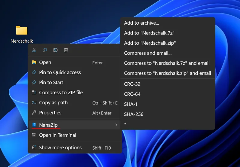Click the Delete trash icon
The width and height of the screenshot is (240, 167).
point(66,50)
